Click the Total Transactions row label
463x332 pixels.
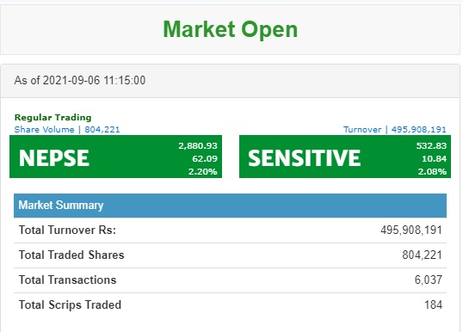tap(68, 280)
